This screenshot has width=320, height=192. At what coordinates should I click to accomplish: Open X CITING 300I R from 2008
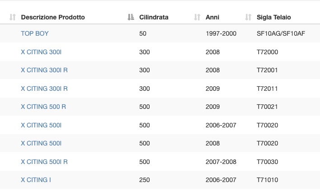[x=44, y=70]
